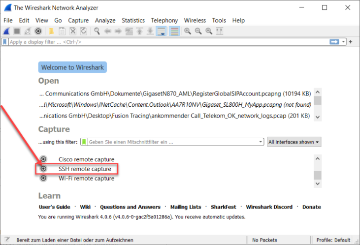Open settings gear for Cisco remote capture

pyautogui.click(x=43, y=159)
